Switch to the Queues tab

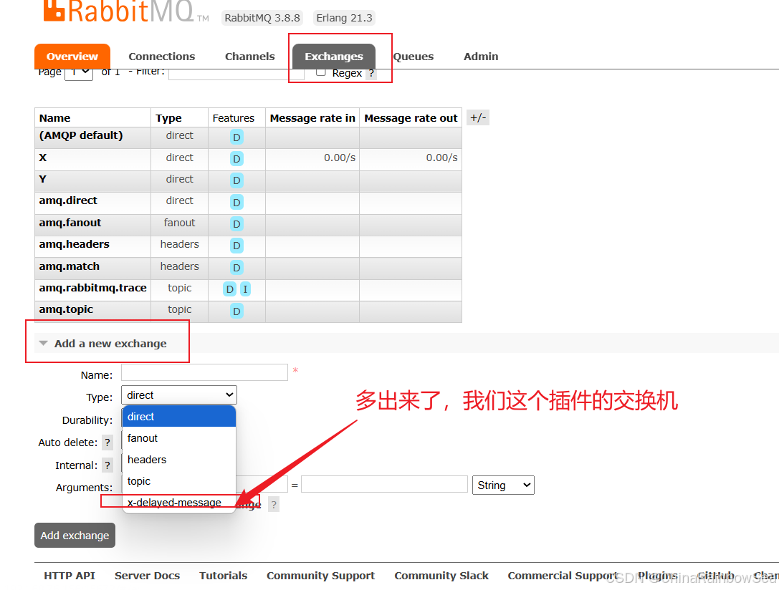click(413, 57)
